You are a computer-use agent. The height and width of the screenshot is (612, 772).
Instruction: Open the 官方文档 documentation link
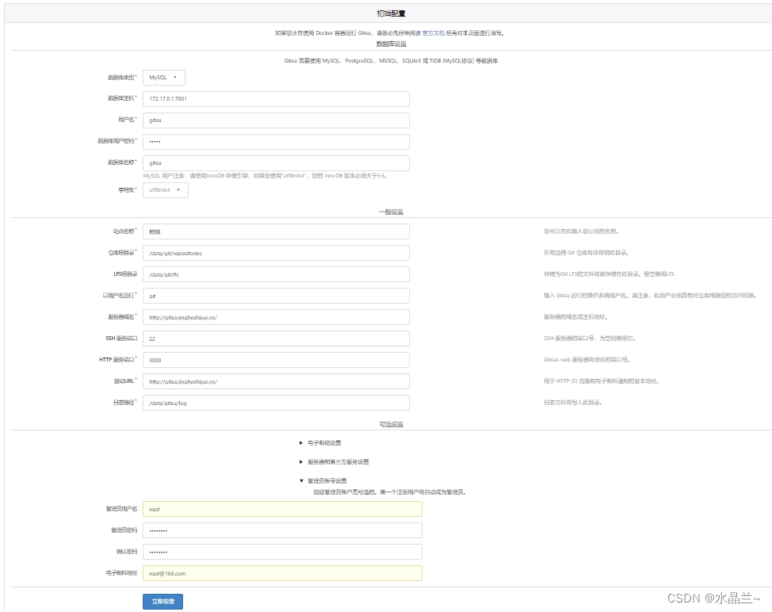pyautogui.click(x=434, y=33)
